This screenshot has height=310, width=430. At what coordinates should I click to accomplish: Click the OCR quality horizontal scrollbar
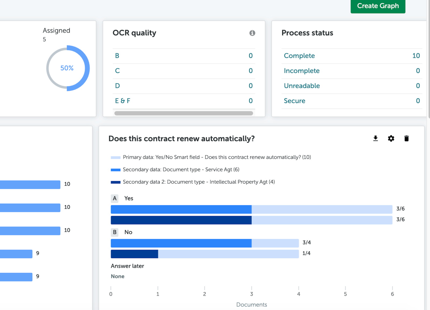tap(184, 113)
